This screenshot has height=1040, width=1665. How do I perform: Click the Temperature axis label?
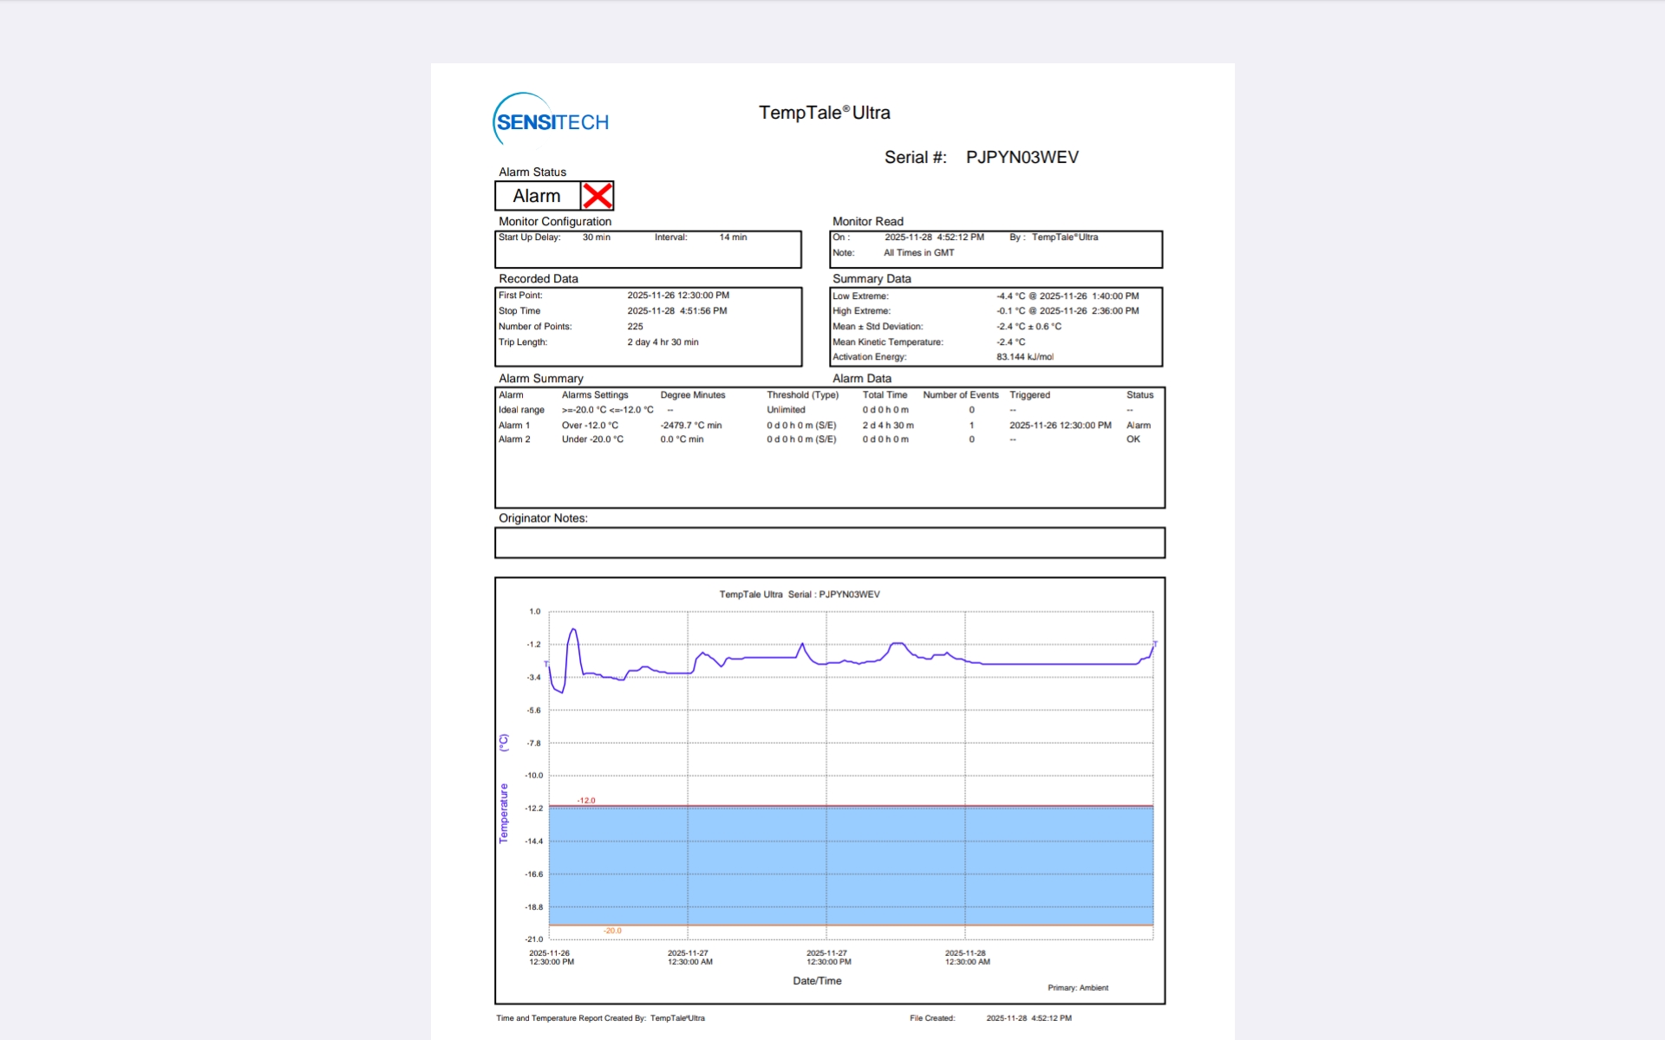pyautogui.click(x=503, y=813)
